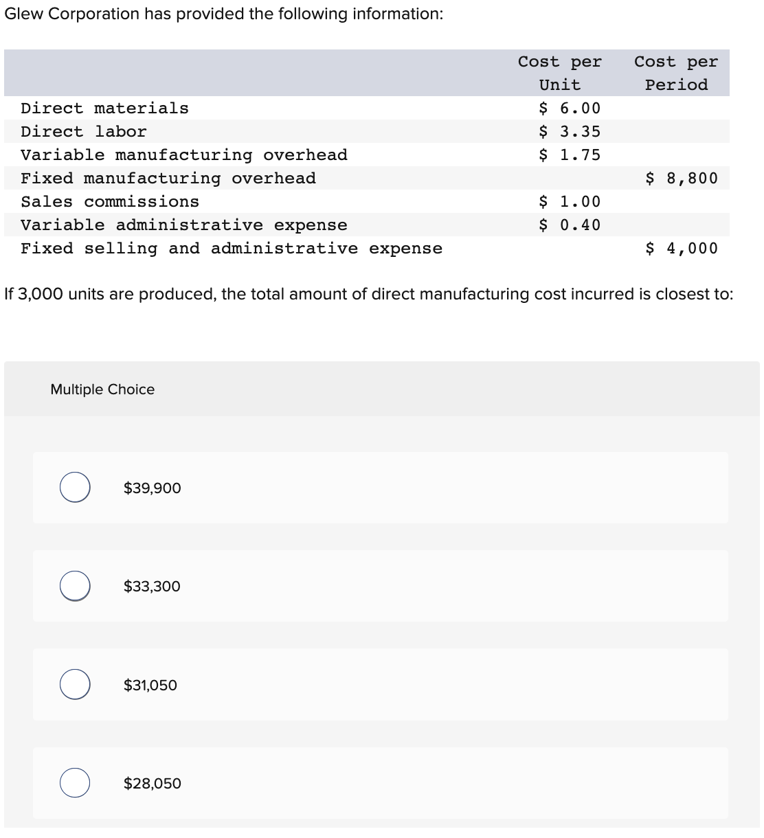Click the Glew Corporation intro text
This screenshot has height=838, width=764.
pos(223,14)
